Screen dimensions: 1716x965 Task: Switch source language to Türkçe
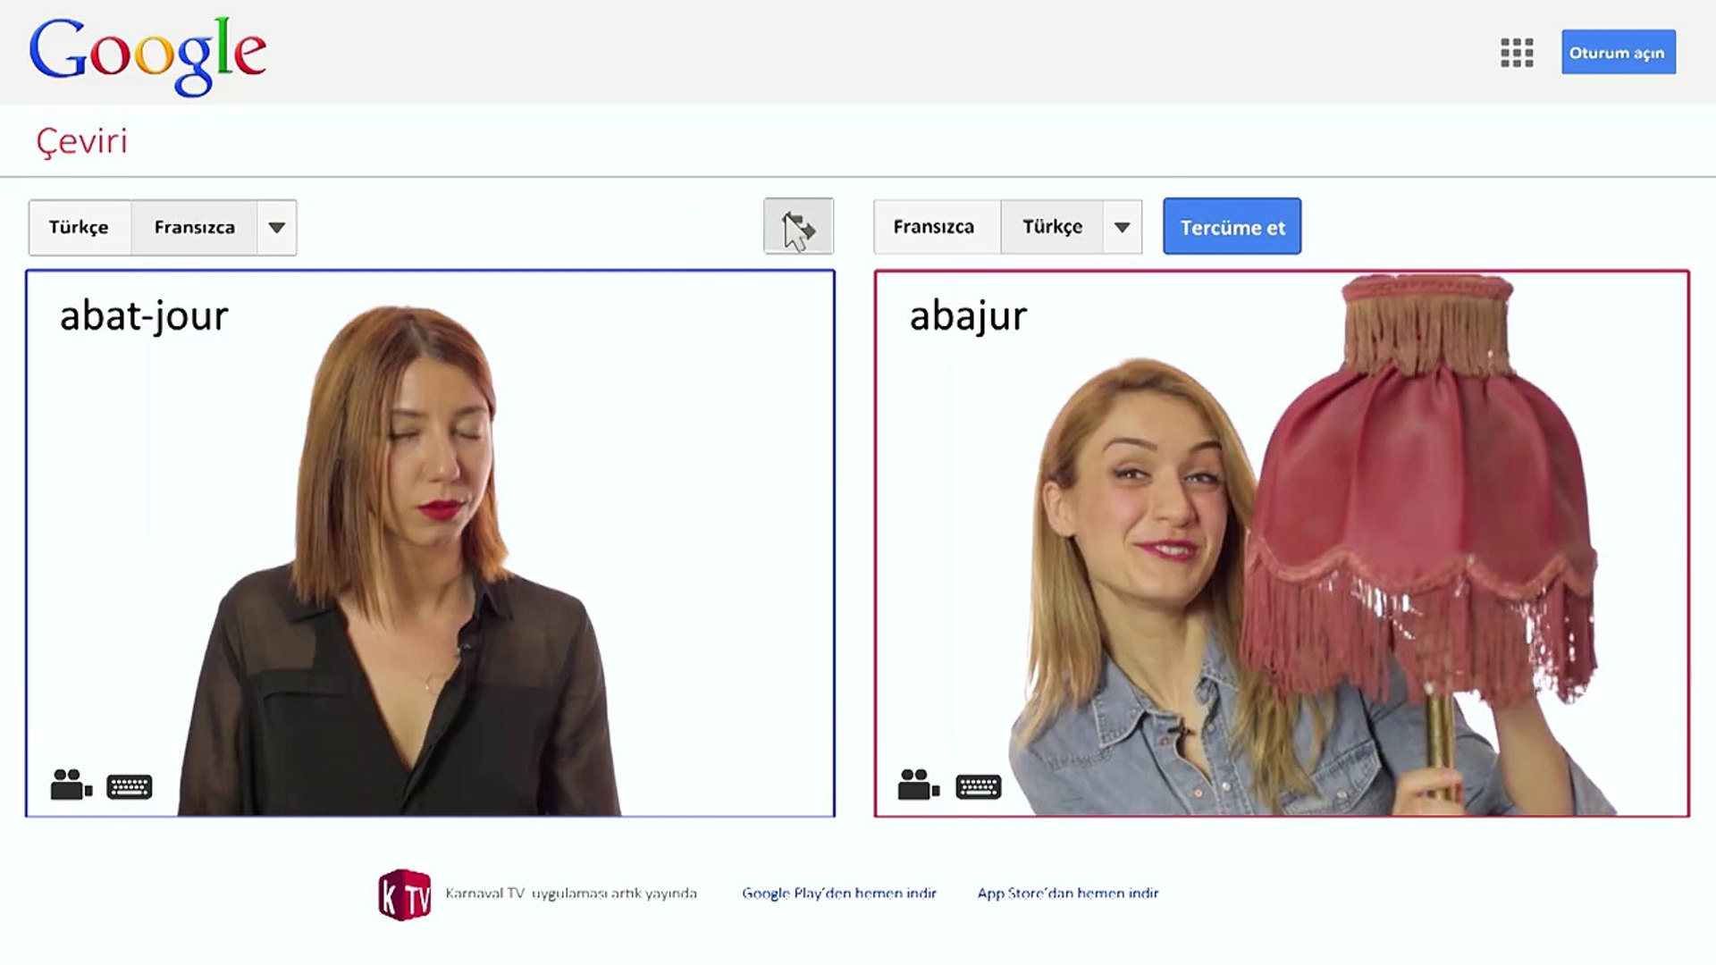80,227
